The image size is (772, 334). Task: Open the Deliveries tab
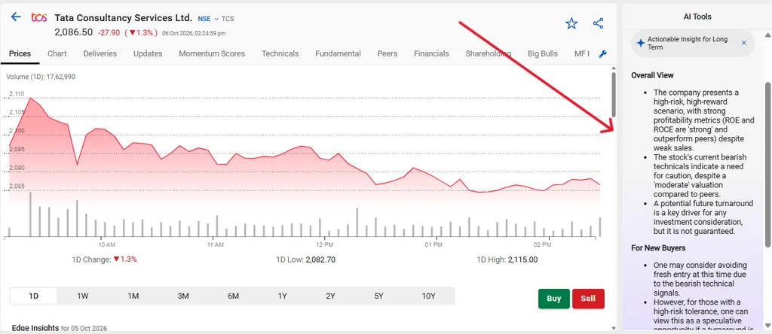point(100,53)
